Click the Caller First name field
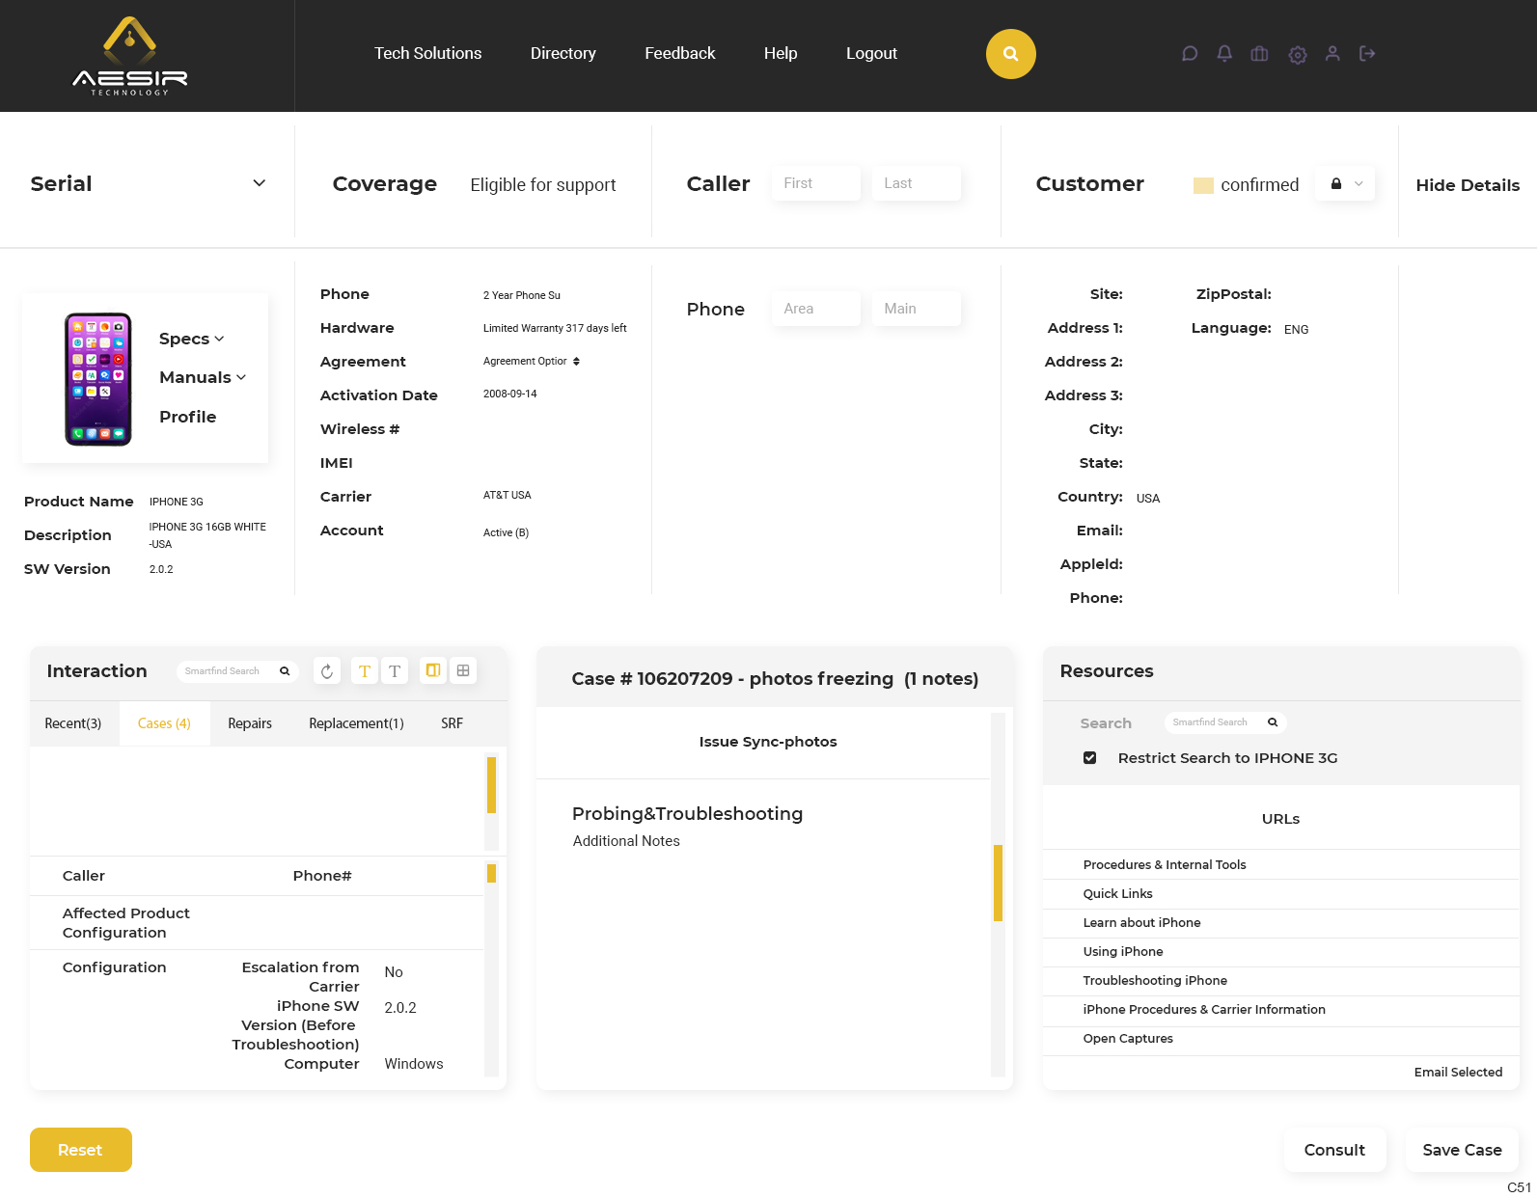Screen dimensions: 1537x1198 [815, 183]
